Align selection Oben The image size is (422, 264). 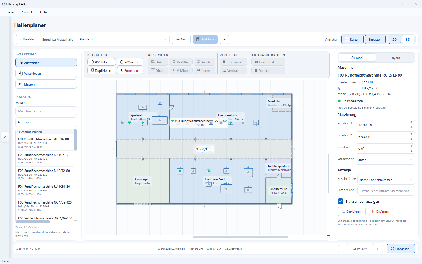pyautogui.click(x=158, y=70)
